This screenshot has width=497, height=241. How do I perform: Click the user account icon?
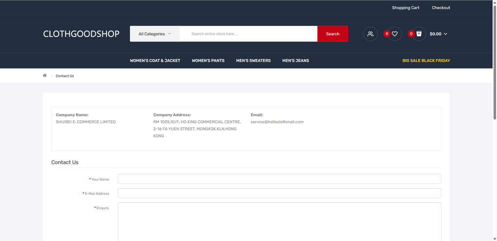click(370, 34)
